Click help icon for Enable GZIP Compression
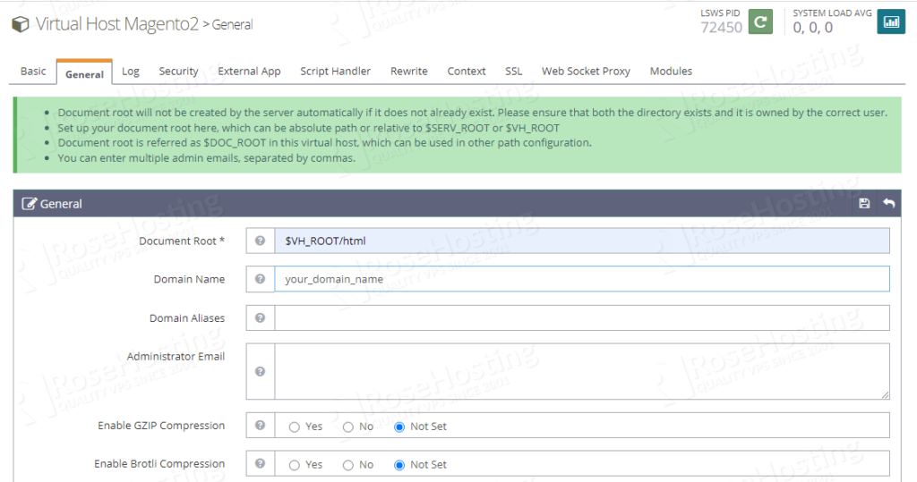This screenshot has height=482, width=917. pyautogui.click(x=260, y=426)
